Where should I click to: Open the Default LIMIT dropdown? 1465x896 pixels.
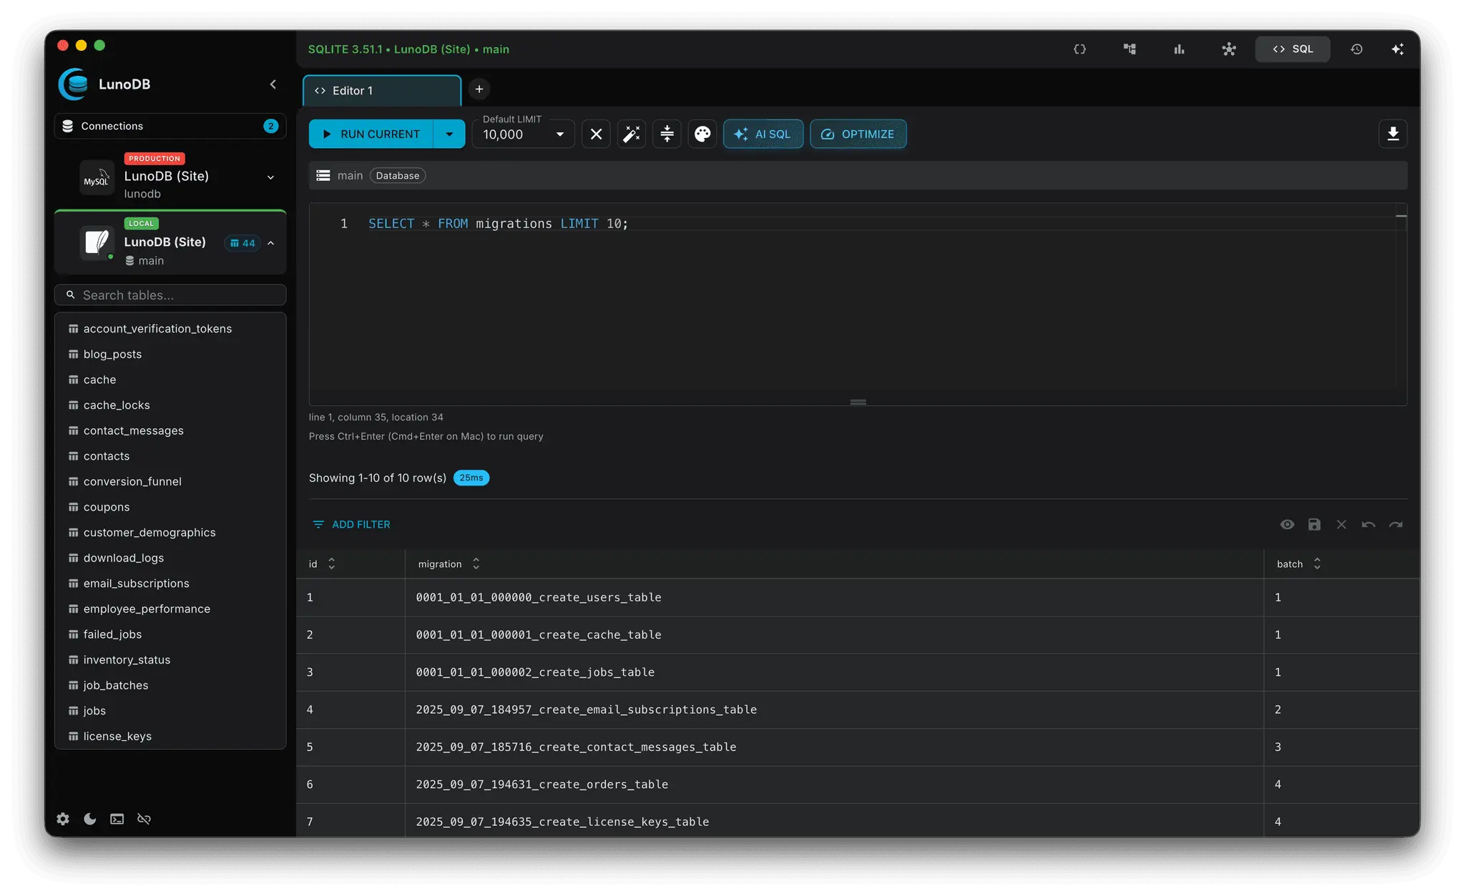[524, 134]
